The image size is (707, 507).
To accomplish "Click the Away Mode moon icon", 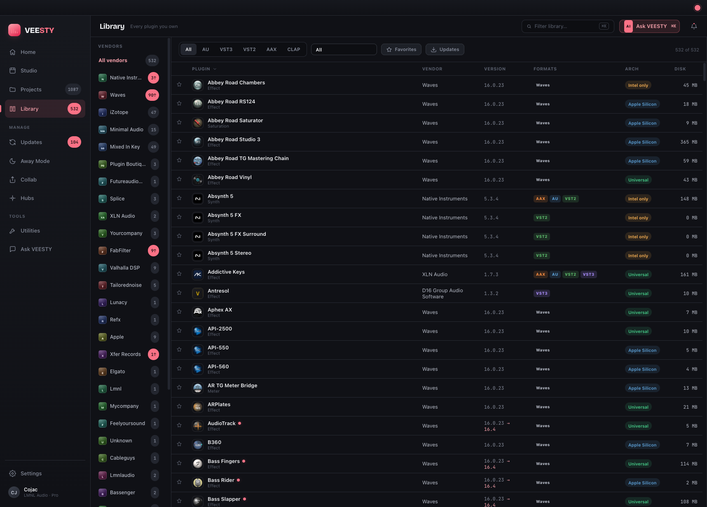I will [x=13, y=161].
